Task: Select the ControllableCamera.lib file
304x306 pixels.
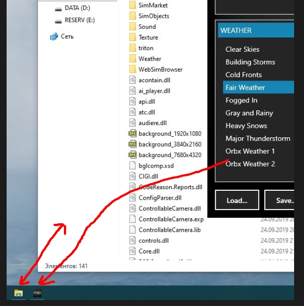Action: tap(170, 230)
